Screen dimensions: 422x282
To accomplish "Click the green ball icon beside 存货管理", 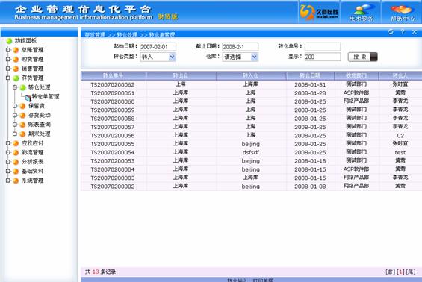I will 16,78.
